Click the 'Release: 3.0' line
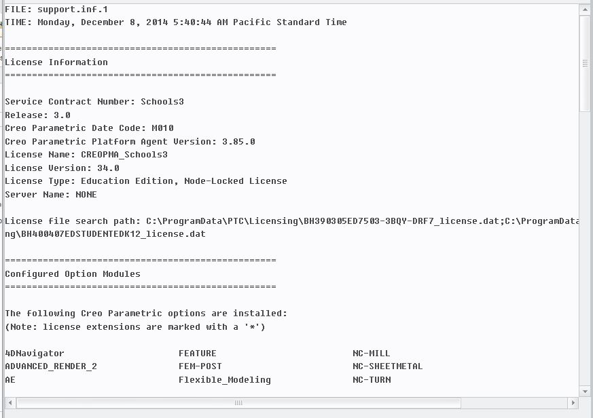Screen dimensions: 593x418 point(38,115)
